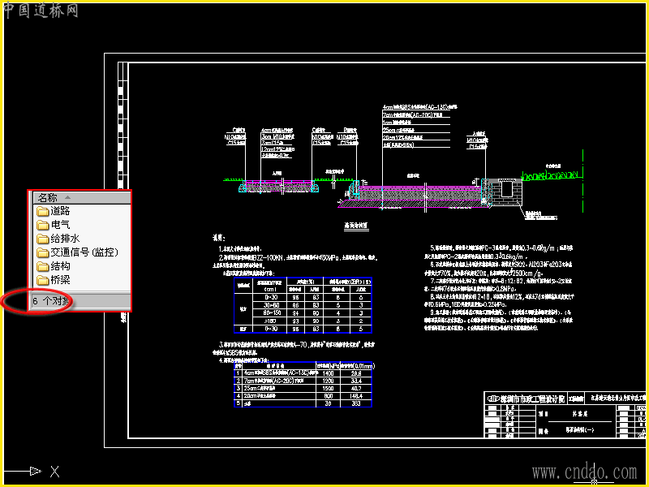
Task: Click the 结构 folder icon
Action: click(x=42, y=266)
